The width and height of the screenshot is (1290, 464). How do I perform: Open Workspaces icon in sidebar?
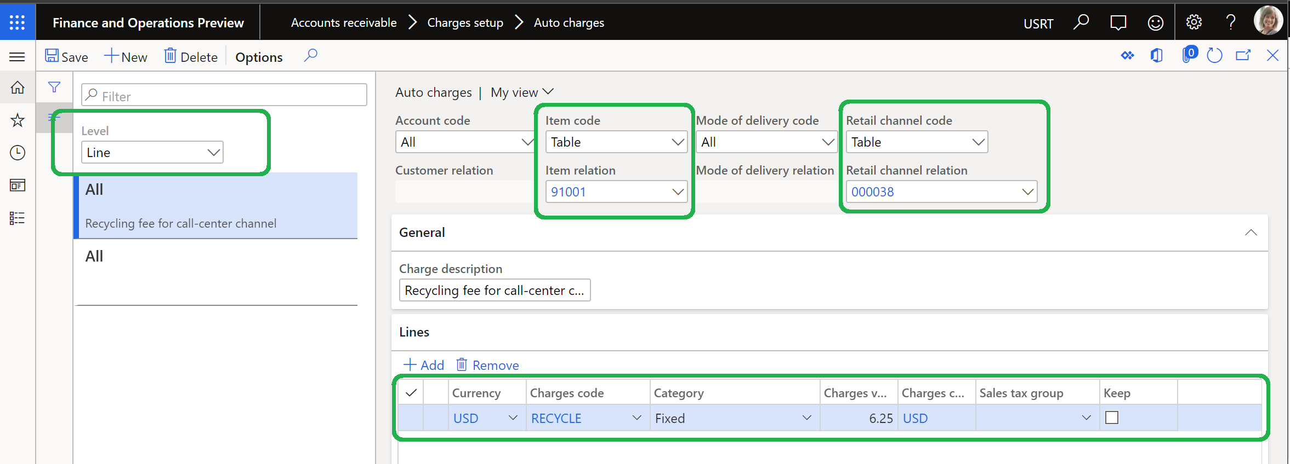(x=18, y=185)
